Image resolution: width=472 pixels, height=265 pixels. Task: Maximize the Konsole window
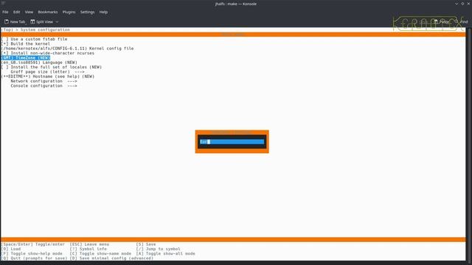[x=462, y=4]
